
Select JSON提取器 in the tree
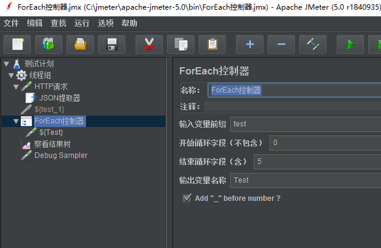pos(60,98)
